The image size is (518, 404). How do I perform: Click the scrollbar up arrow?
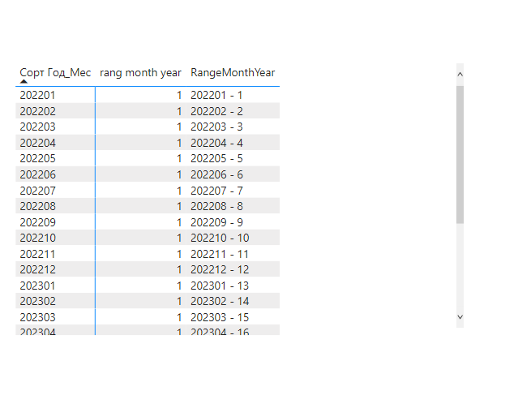click(x=460, y=75)
